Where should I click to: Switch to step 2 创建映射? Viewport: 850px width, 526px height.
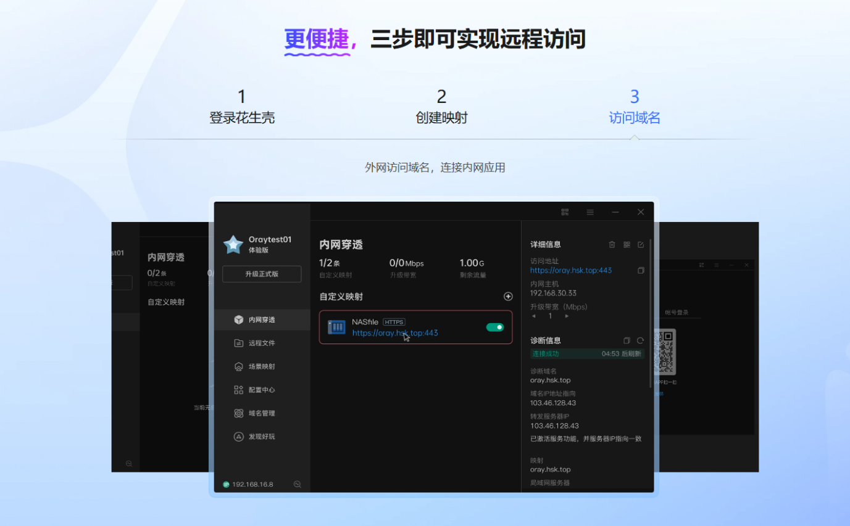441,107
